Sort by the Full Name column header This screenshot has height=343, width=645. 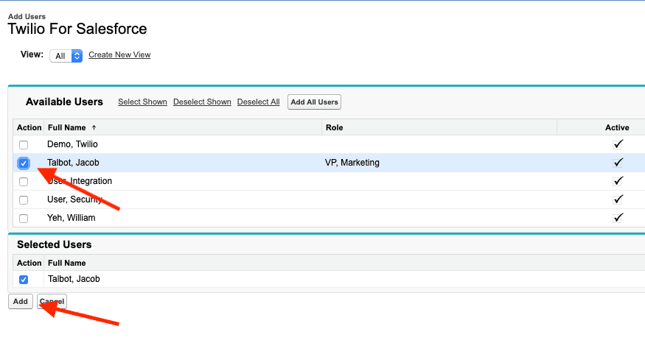66,127
